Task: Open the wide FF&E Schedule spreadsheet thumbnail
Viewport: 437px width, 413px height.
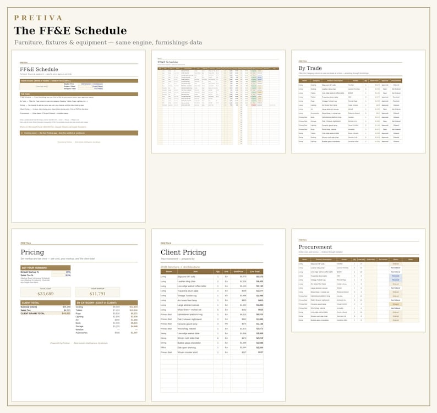Action: pos(218,102)
